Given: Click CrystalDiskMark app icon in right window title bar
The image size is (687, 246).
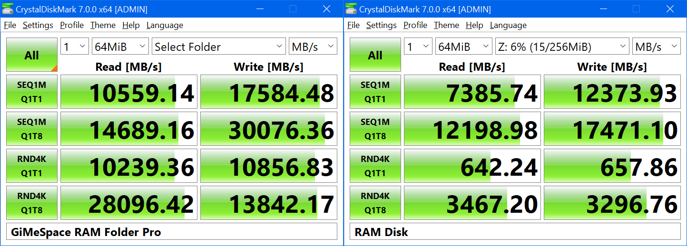Looking at the screenshot, I should click(351, 9).
